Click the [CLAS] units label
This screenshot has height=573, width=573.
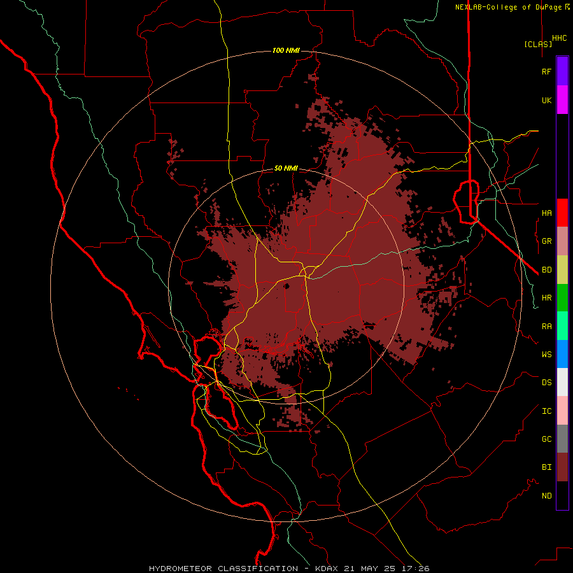[x=538, y=44]
